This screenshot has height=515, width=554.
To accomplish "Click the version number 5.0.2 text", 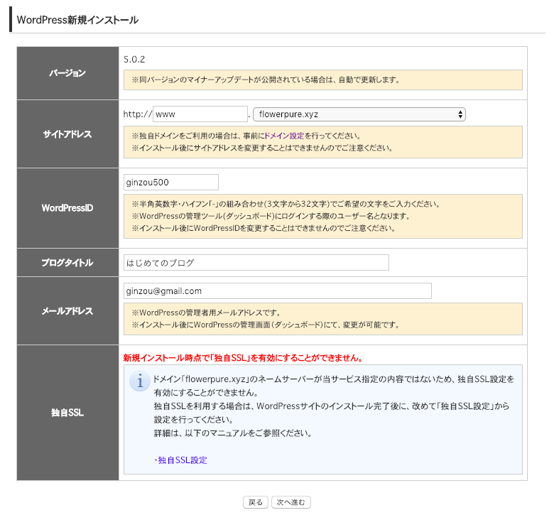I will [x=134, y=60].
